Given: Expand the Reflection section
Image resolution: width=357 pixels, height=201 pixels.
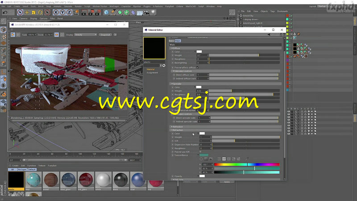Looking at the screenshot, I should click(172, 127).
